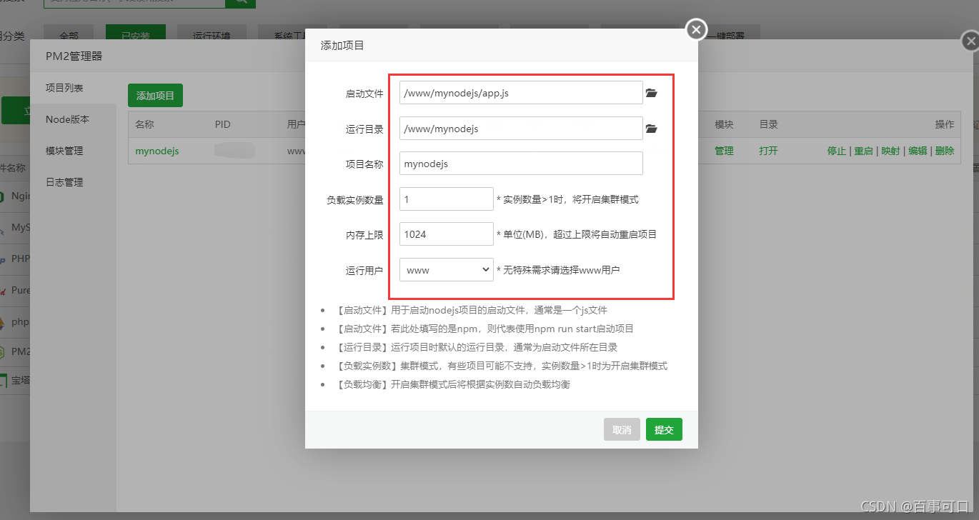This screenshot has width=979, height=520.
Task: Click the 目录 column header
Action: 768,124
